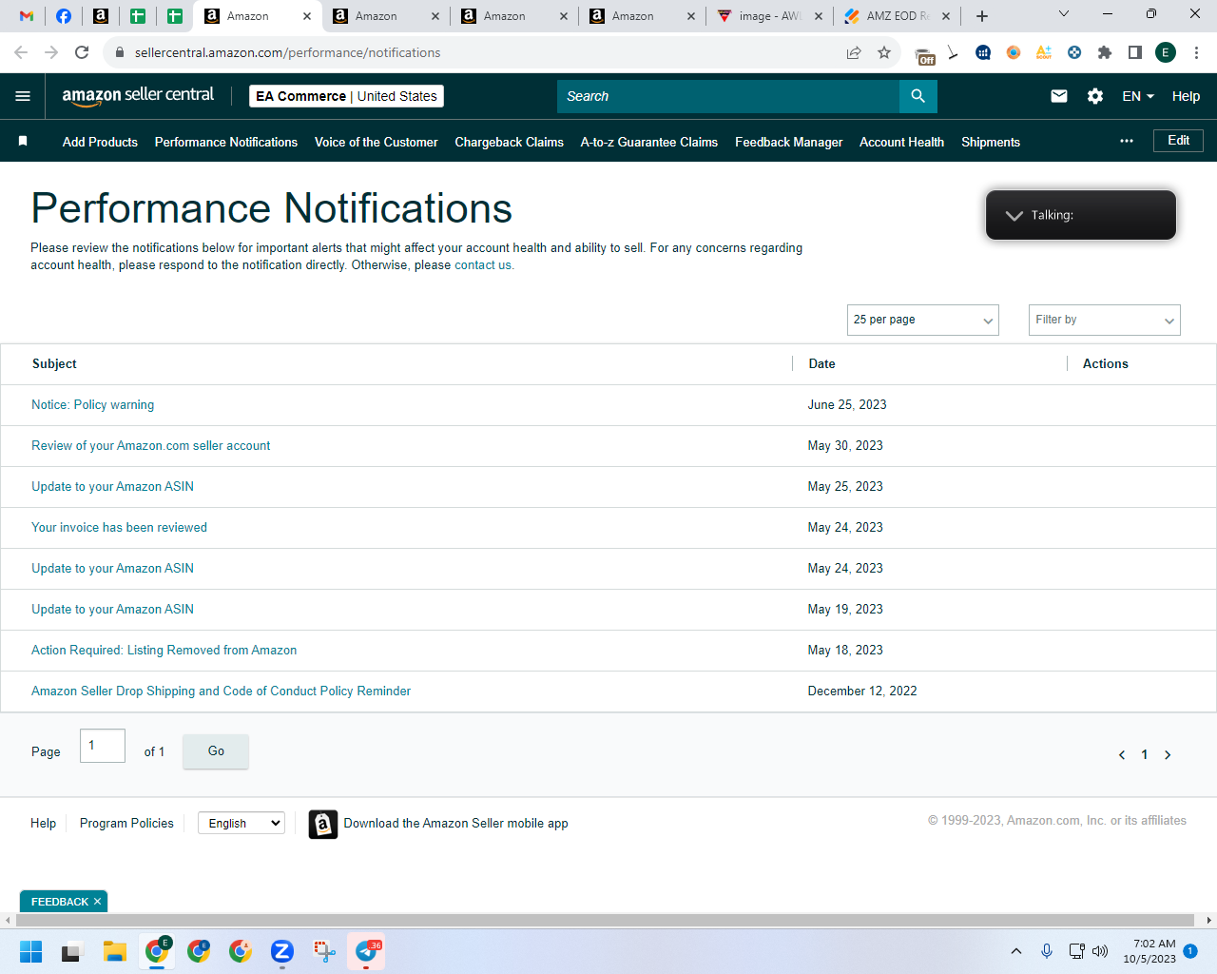Open Windows Start menu

point(31,951)
